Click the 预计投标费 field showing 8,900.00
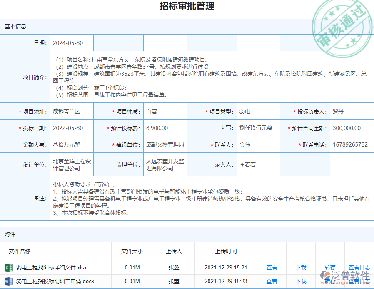 click(165, 128)
